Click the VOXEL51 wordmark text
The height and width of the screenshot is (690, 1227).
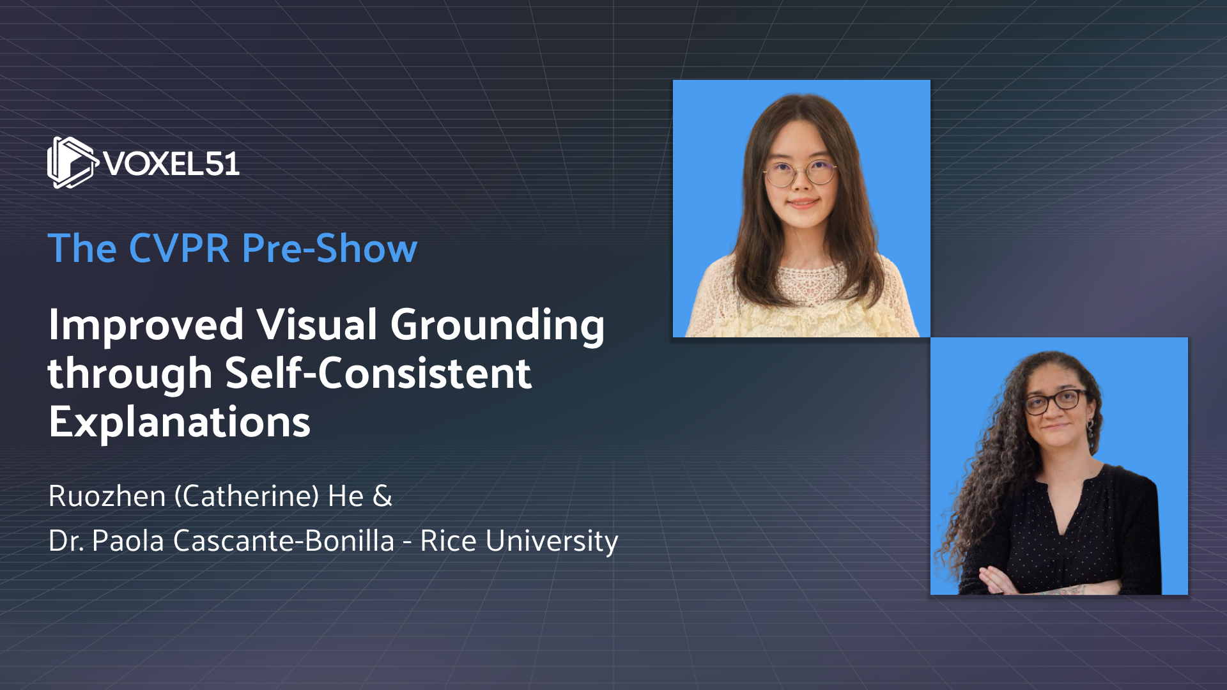pos(171,164)
